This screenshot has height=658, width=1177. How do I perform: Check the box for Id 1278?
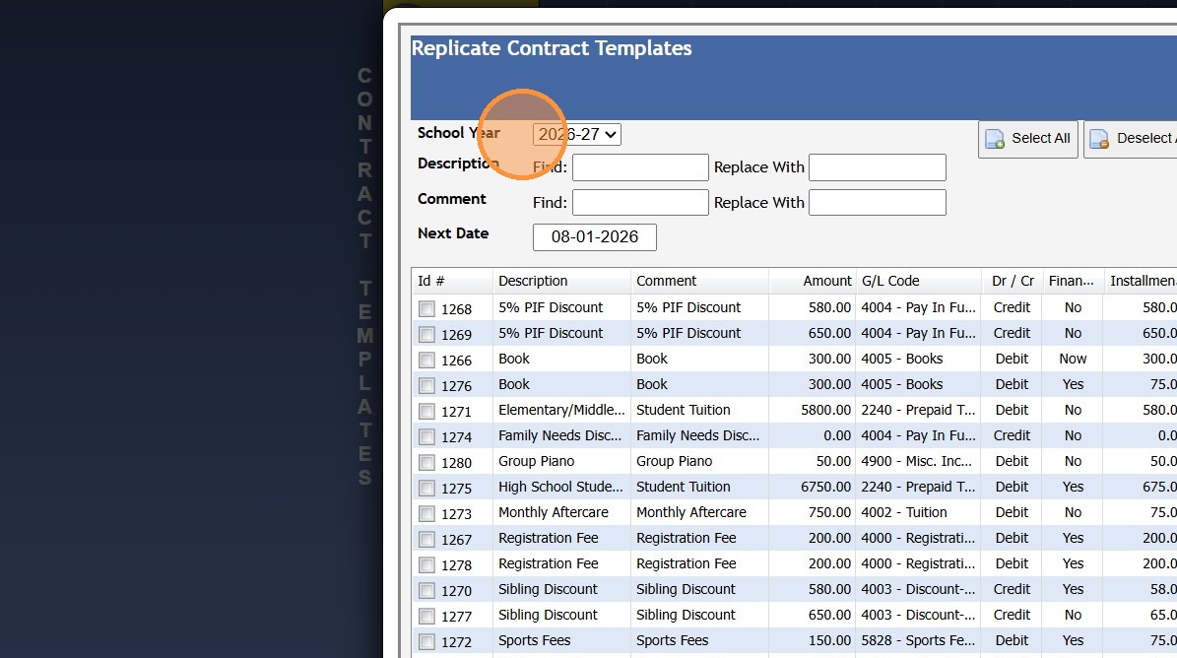tap(426, 564)
